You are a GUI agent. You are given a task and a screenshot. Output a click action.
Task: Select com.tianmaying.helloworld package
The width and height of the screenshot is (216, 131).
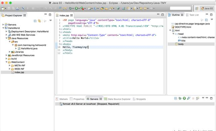pyautogui.click(x=32, y=45)
